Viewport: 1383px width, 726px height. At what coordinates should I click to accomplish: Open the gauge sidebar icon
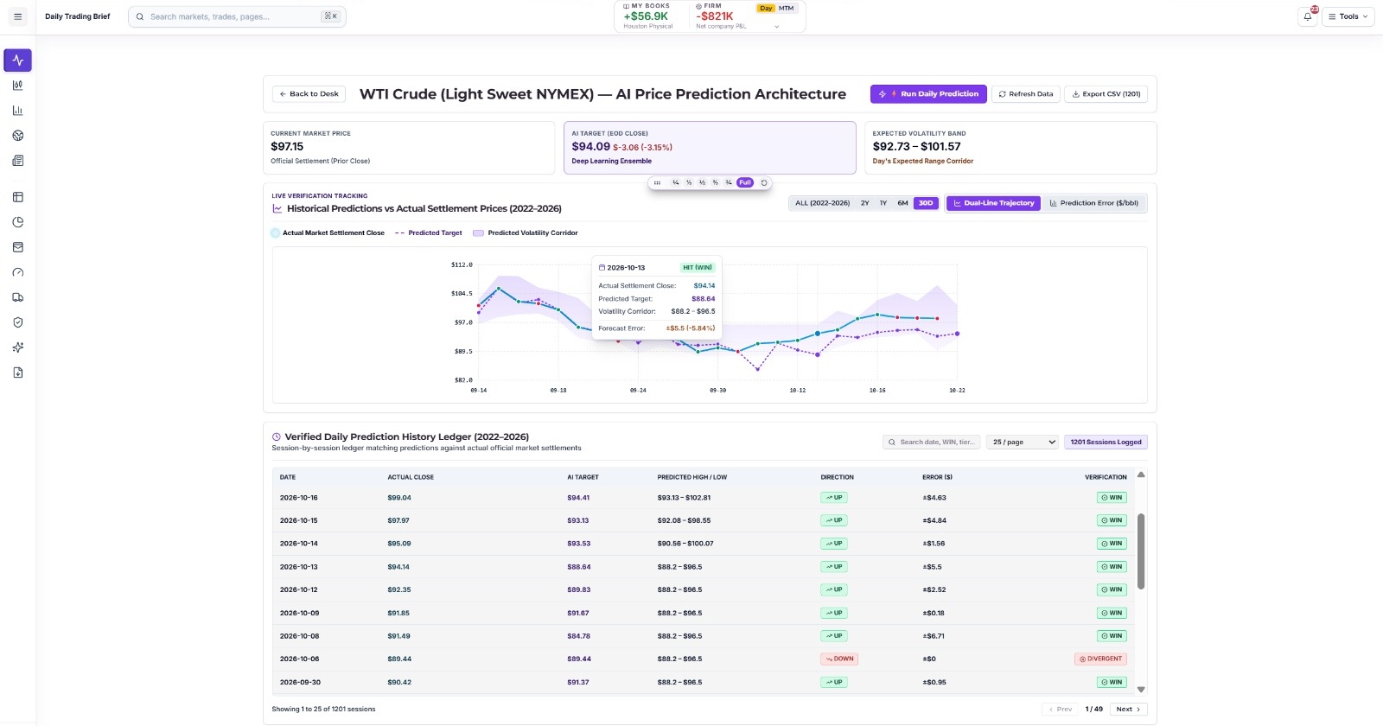[x=18, y=272]
